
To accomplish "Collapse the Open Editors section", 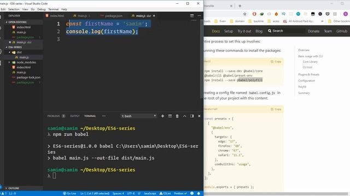I will 17,22.
